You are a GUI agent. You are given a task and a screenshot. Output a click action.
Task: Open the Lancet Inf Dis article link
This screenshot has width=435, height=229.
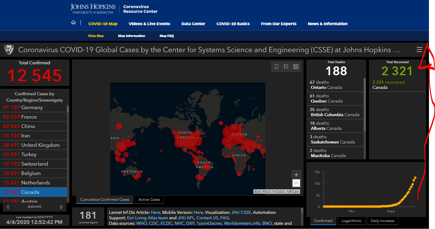(x=155, y=212)
